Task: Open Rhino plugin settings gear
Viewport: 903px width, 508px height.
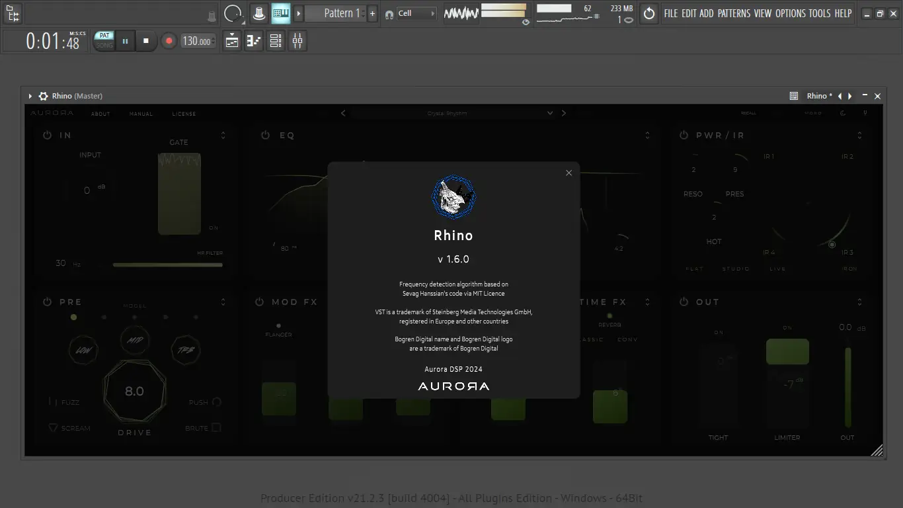Action: (44, 96)
